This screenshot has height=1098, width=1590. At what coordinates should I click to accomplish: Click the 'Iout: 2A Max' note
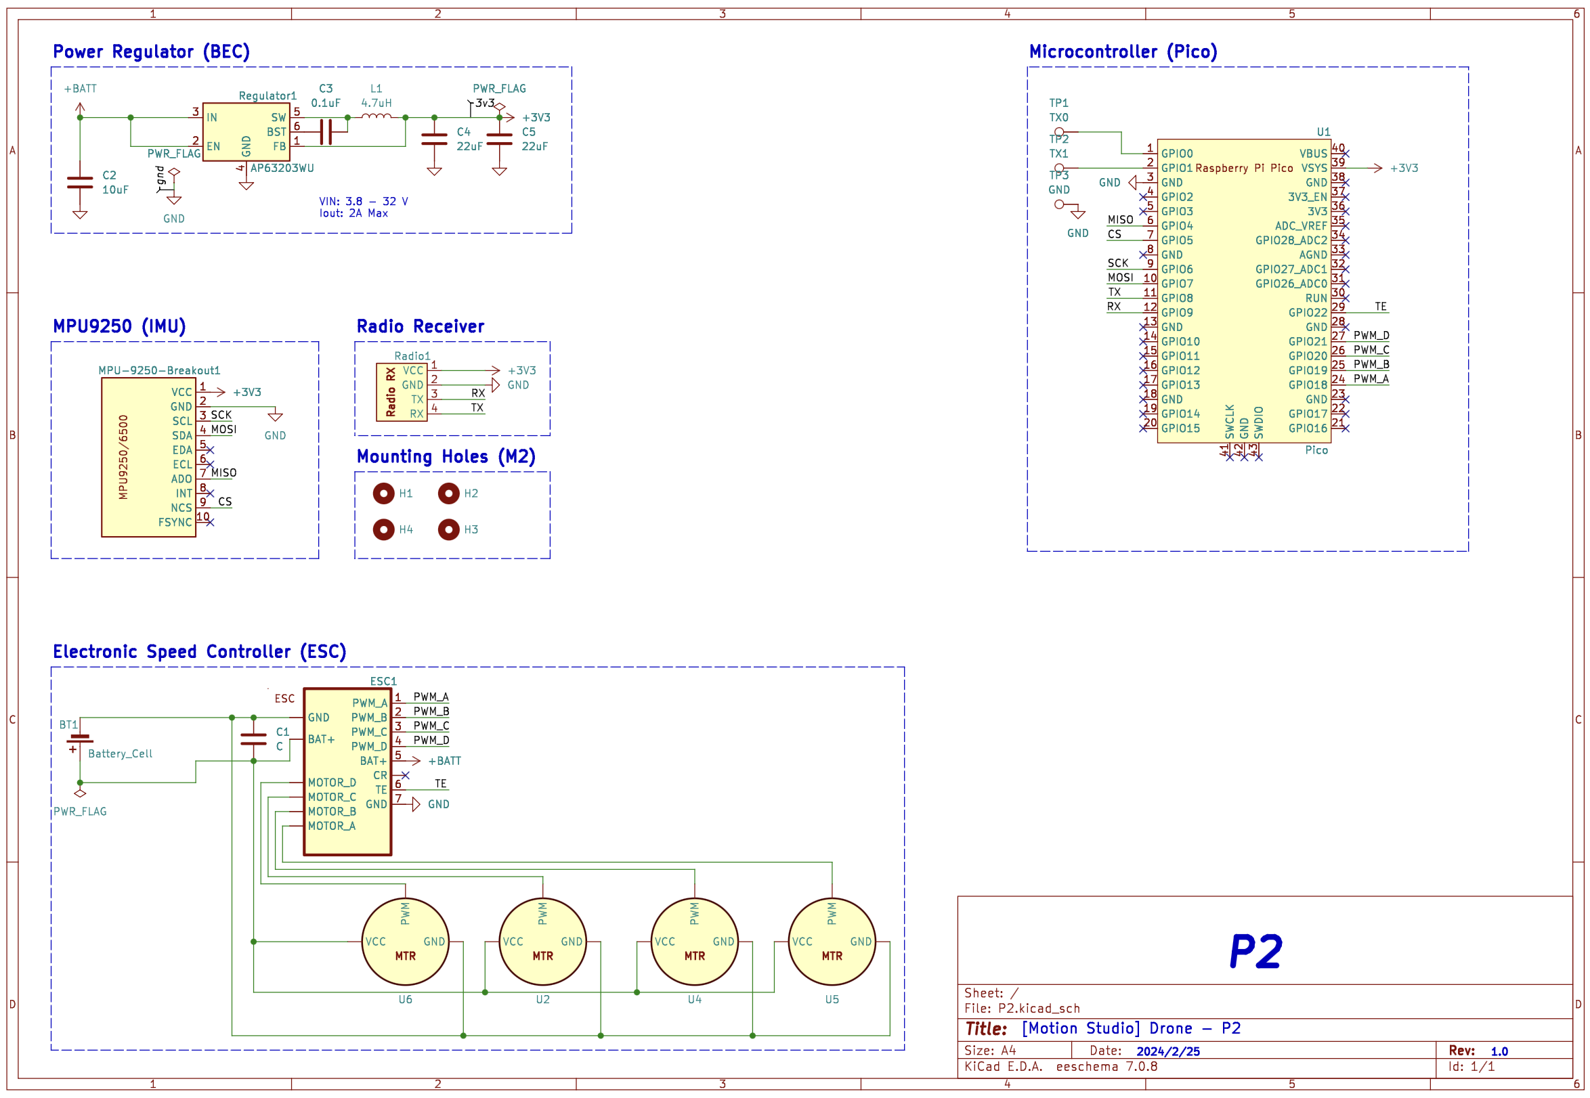click(353, 213)
